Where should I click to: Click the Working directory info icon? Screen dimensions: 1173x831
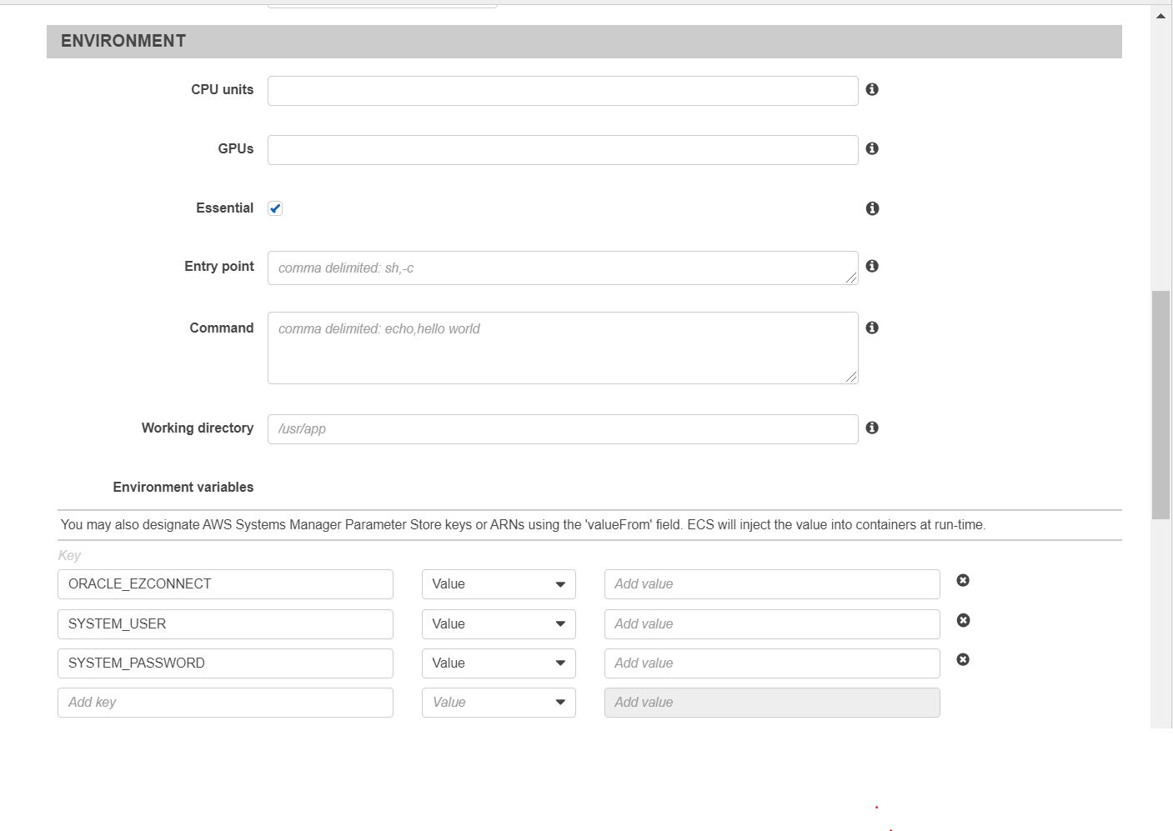point(872,428)
